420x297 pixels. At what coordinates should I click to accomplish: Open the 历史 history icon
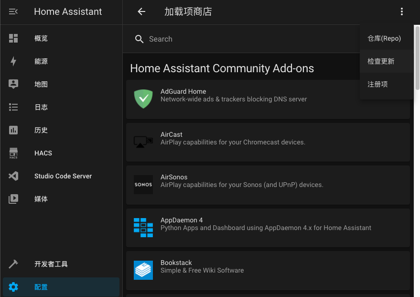12,130
